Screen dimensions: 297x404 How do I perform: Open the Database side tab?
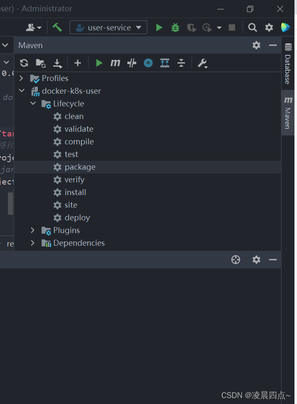pyautogui.click(x=288, y=63)
